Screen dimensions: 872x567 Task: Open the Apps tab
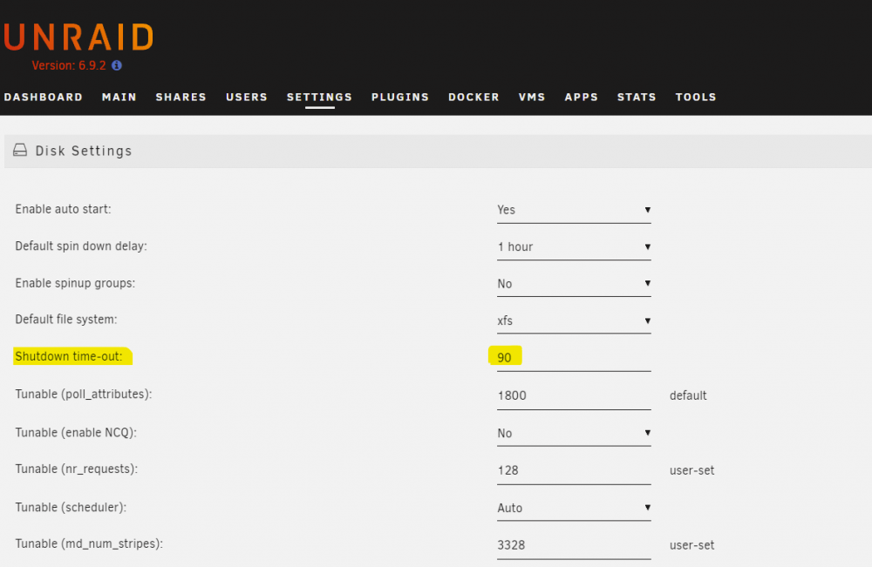[x=581, y=98]
